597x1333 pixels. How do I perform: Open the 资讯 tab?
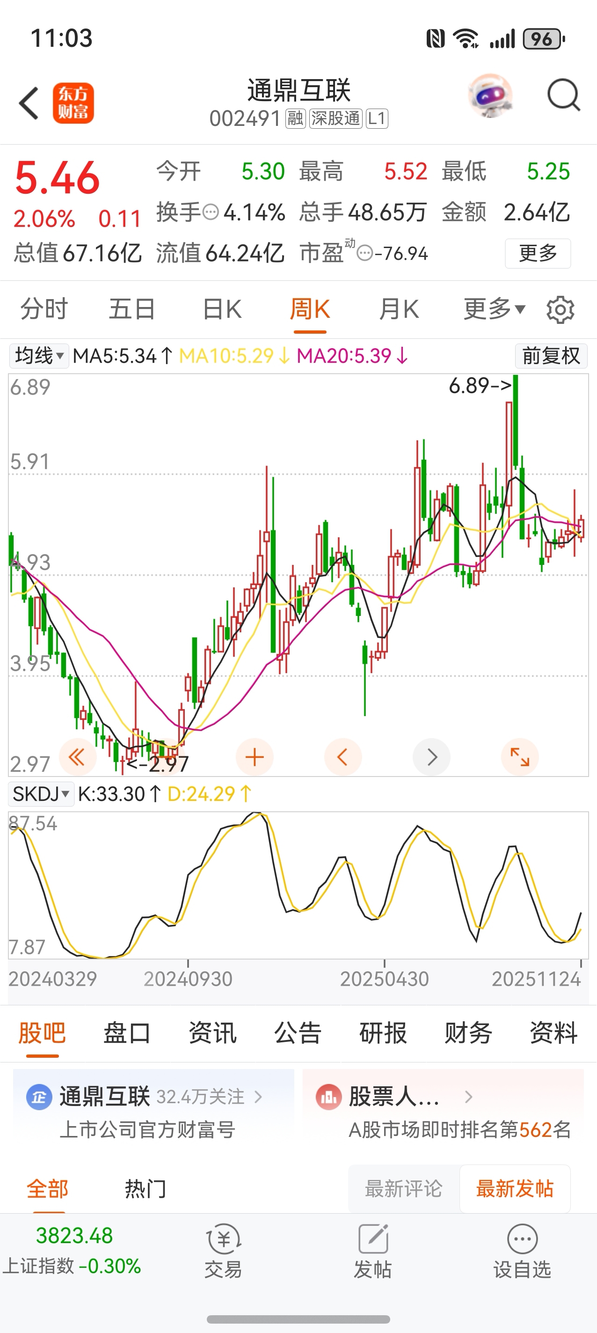pyautogui.click(x=212, y=1033)
